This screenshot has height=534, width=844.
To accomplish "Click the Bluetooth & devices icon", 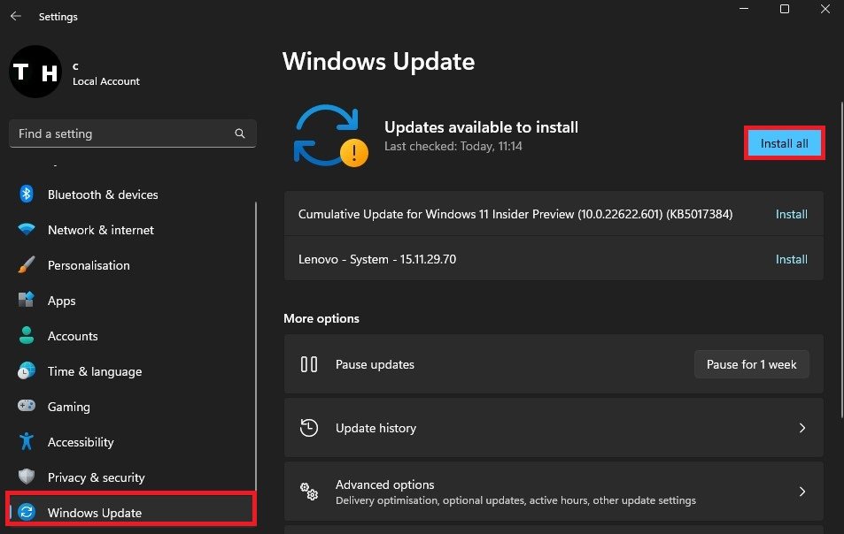I will tap(27, 195).
